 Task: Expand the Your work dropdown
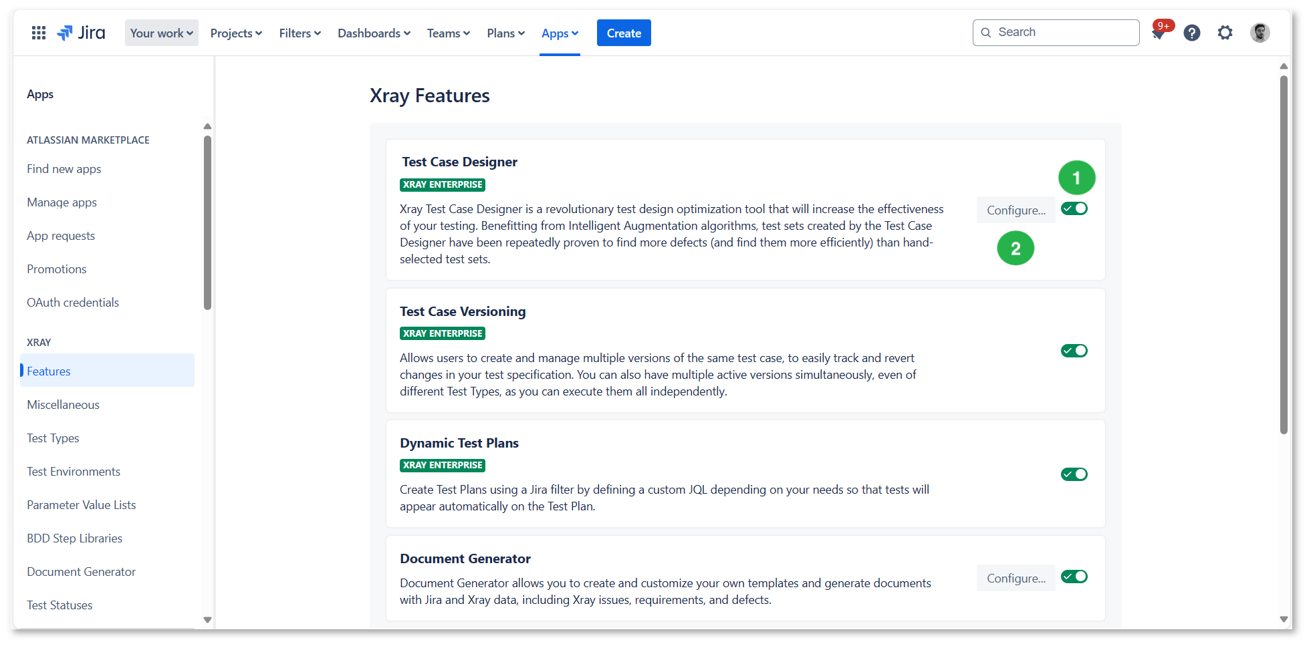162,33
